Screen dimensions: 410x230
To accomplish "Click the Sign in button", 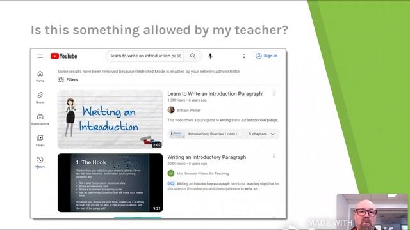I will coord(267,56).
